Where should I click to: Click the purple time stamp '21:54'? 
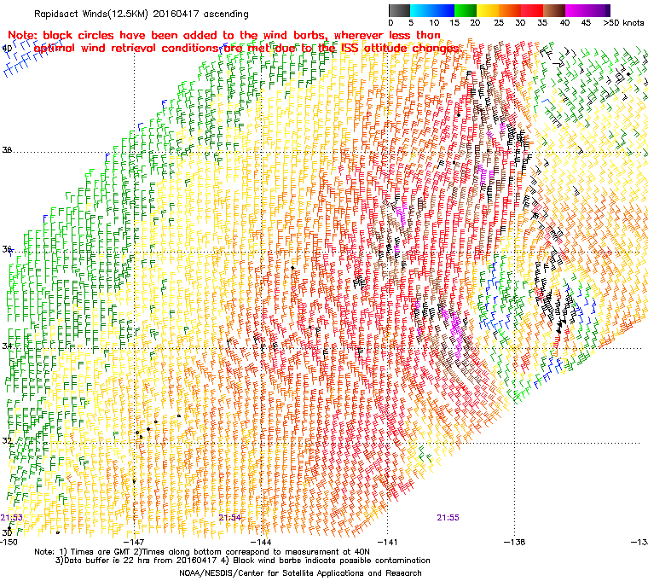(229, 518)
